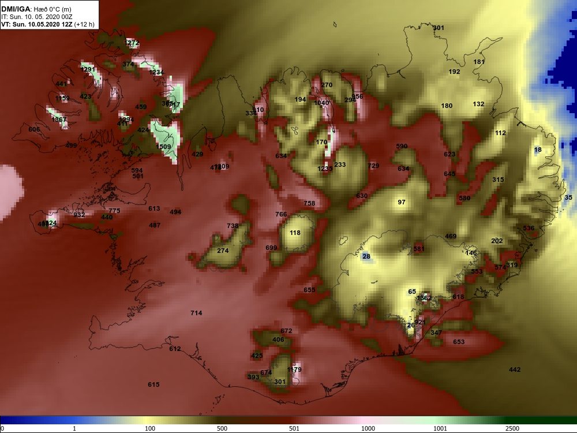The height and width of the screenshot is (433, 577).
Task: Click the map value '758'
Action: point(309,203)
